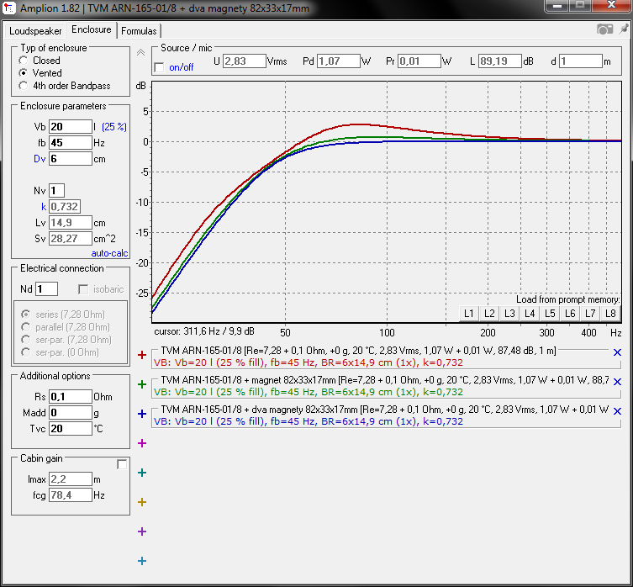Load prompt memory L8
This screenshot has height=587, width=633.
pos(610,314)
